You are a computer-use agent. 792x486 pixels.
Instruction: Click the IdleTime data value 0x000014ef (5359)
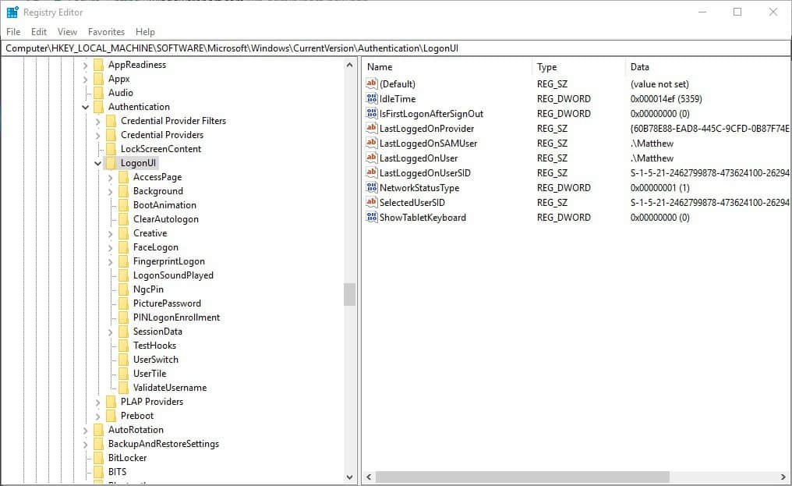666,98
